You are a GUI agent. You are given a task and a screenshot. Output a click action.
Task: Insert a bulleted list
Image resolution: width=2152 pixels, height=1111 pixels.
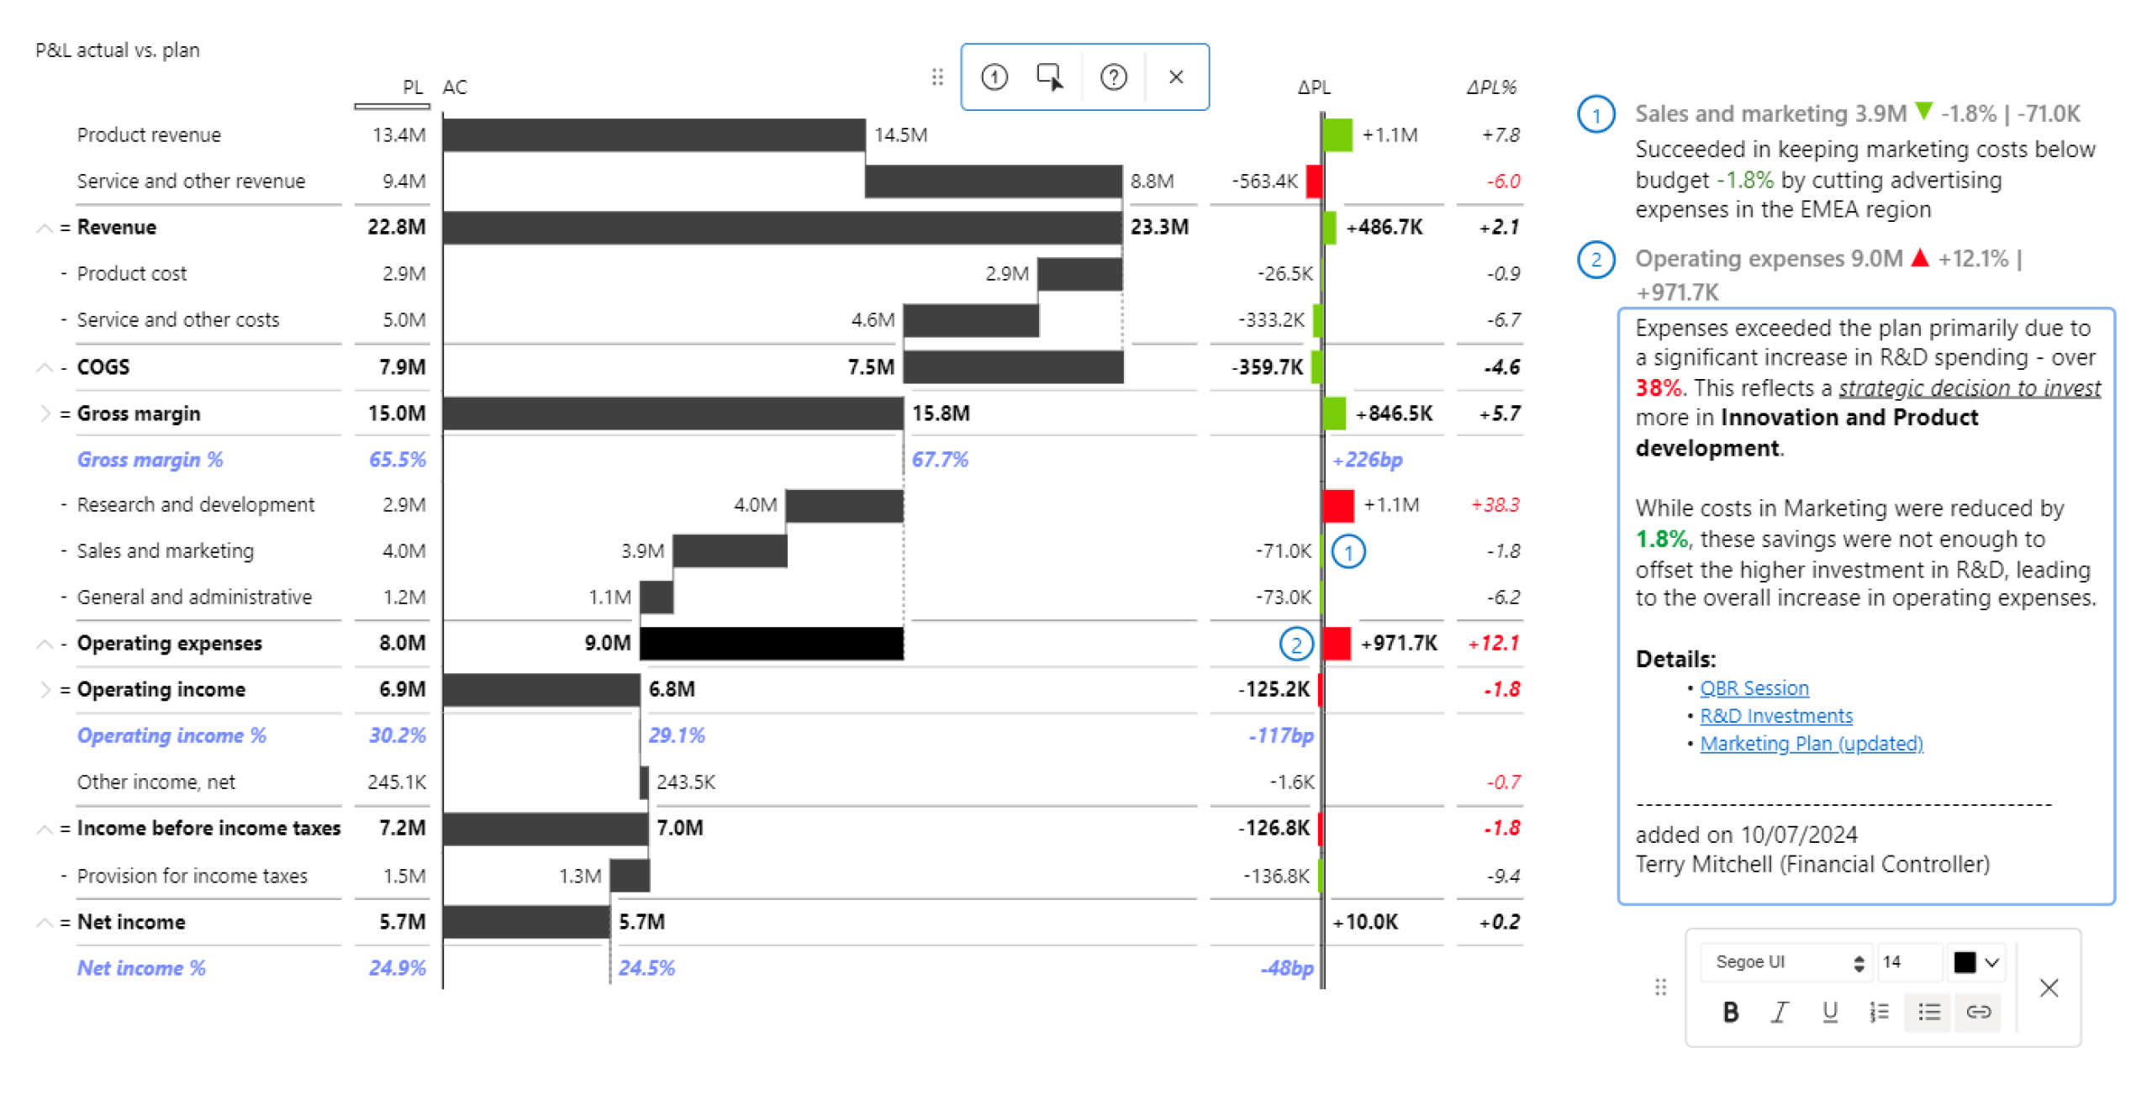coord(1928,1012)
